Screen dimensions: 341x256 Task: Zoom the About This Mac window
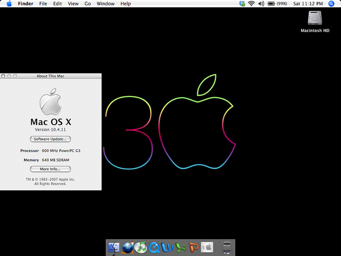(x=15, y=76)
